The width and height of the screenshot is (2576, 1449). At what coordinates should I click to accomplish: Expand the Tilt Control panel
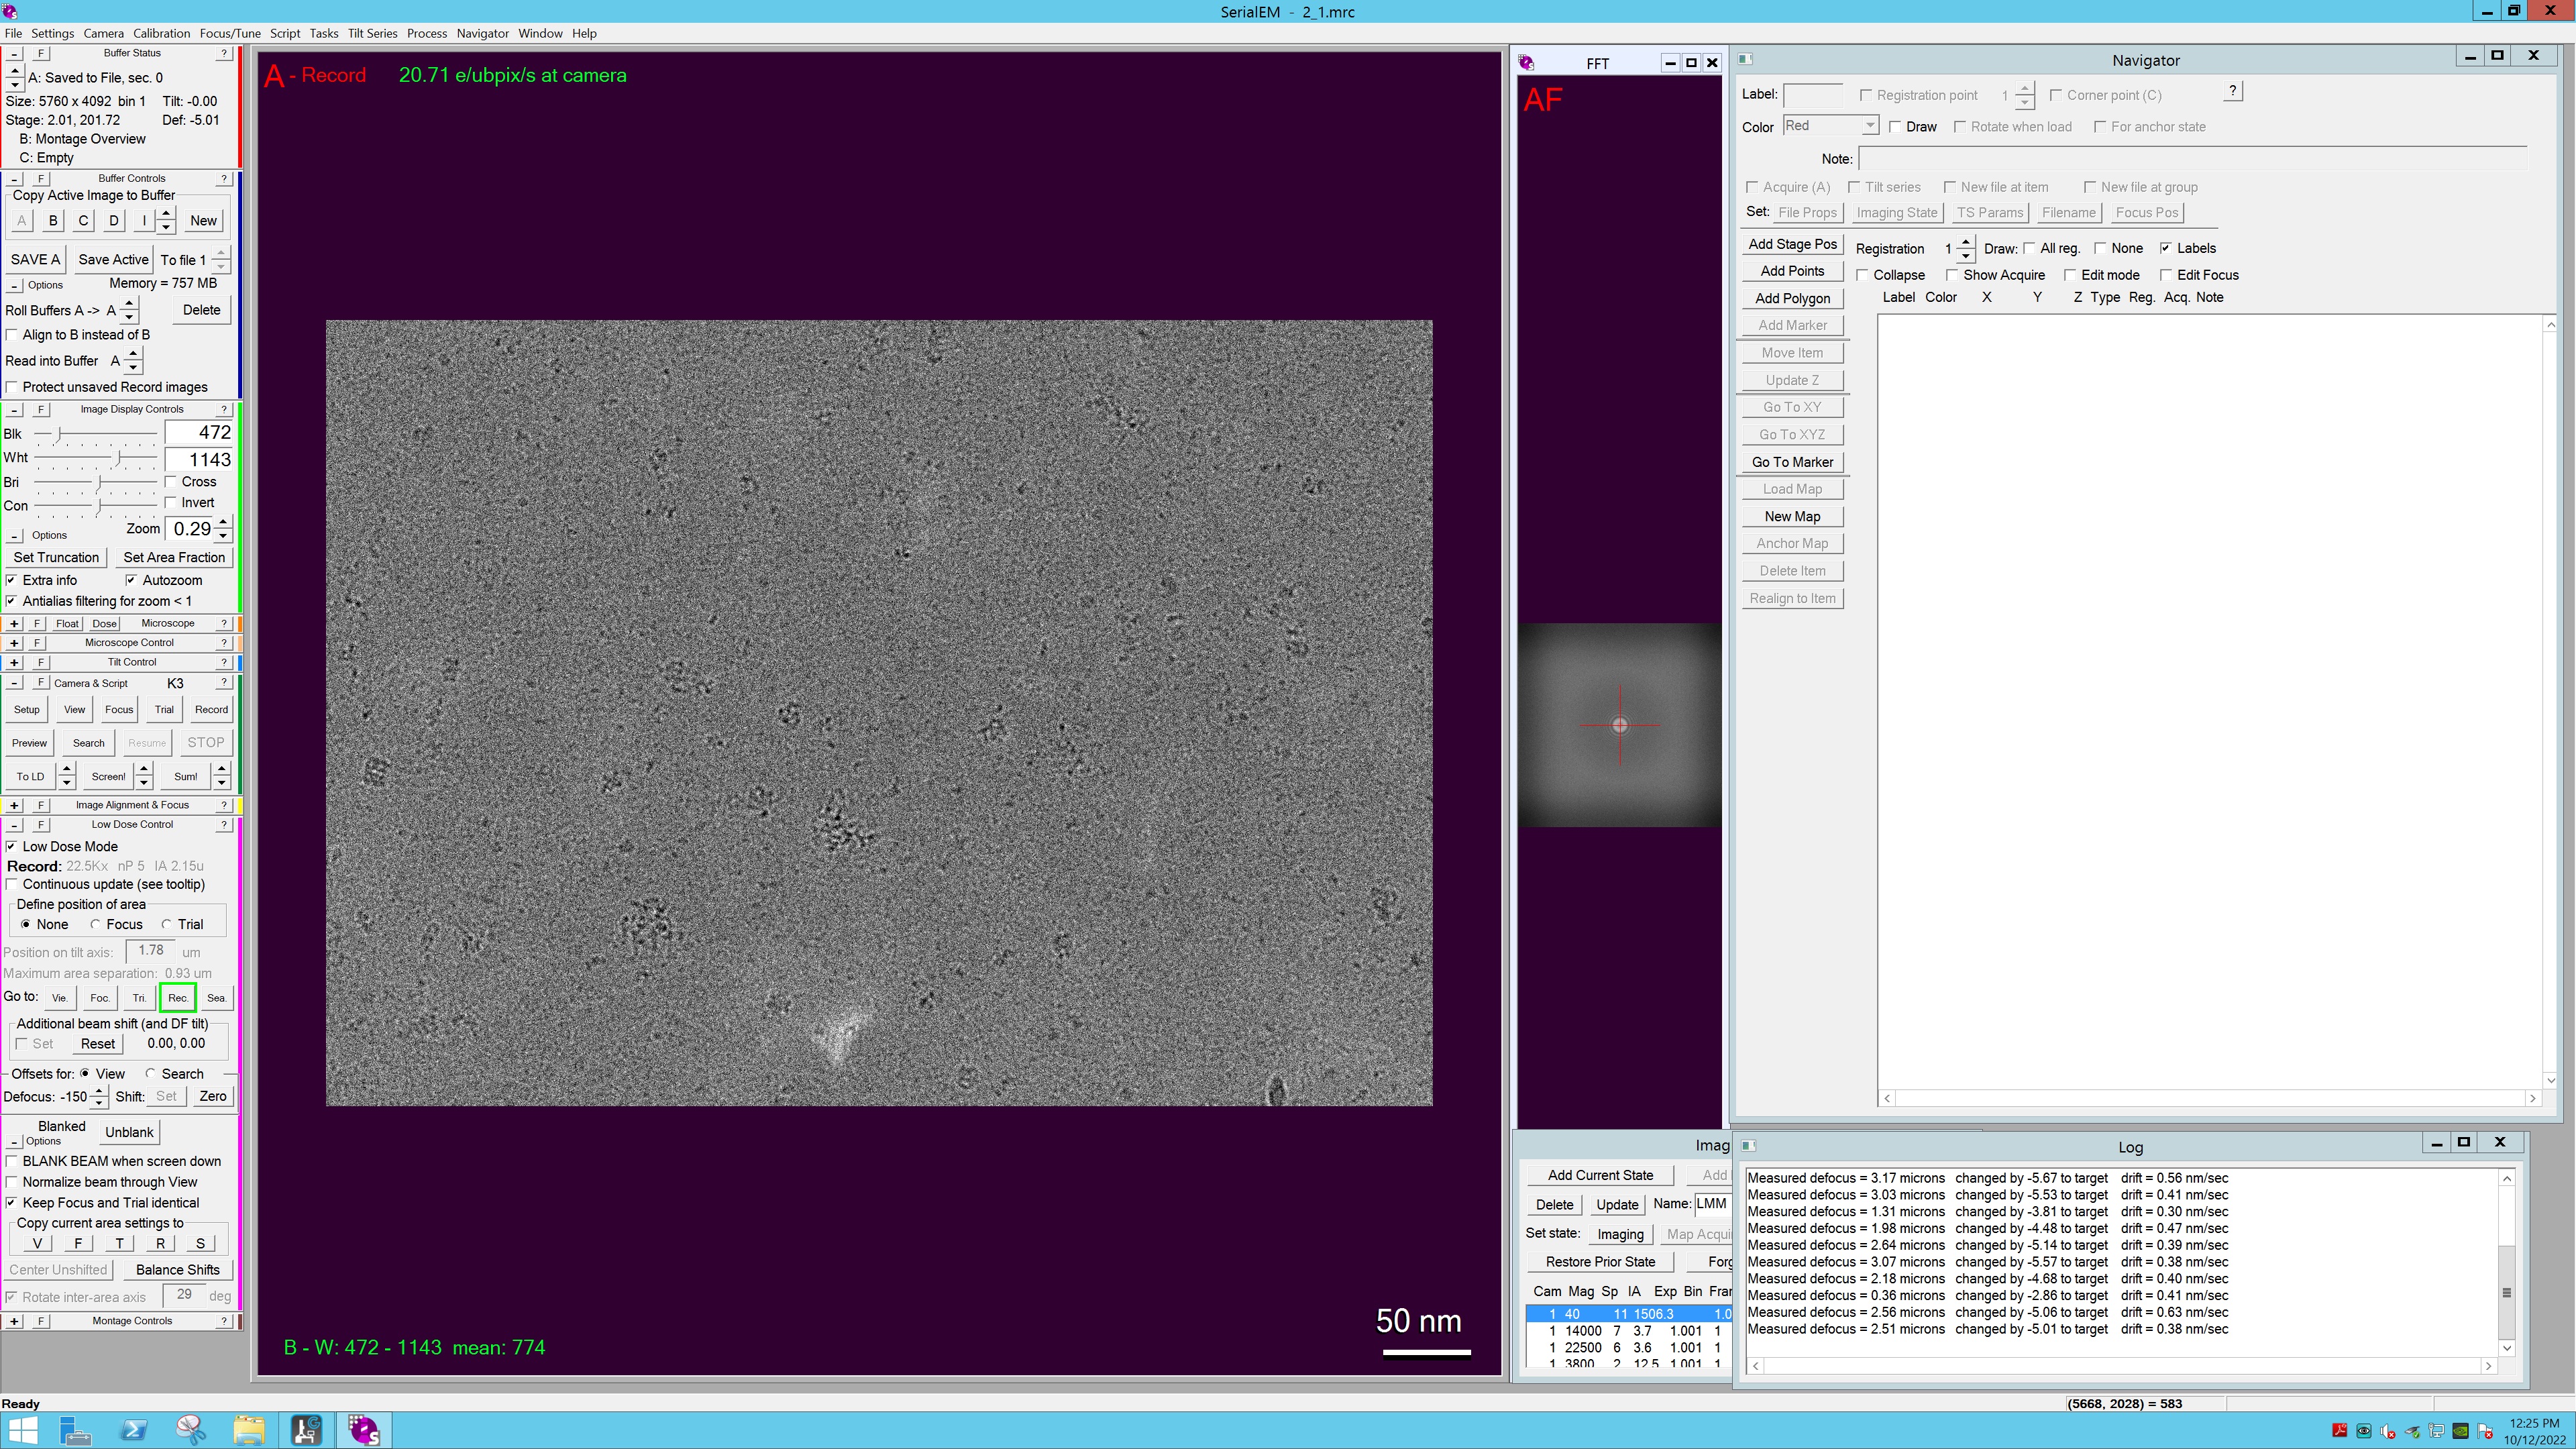coord(14,662)
